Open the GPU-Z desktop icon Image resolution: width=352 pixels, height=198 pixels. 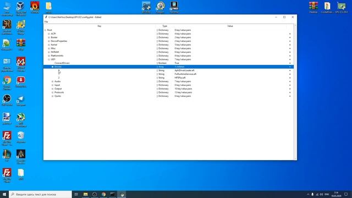tap(342, 7)
